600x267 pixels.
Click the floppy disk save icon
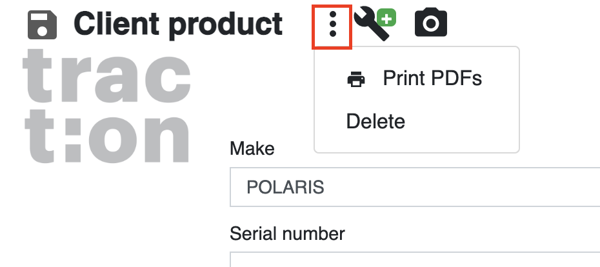(x=42, y=25)
